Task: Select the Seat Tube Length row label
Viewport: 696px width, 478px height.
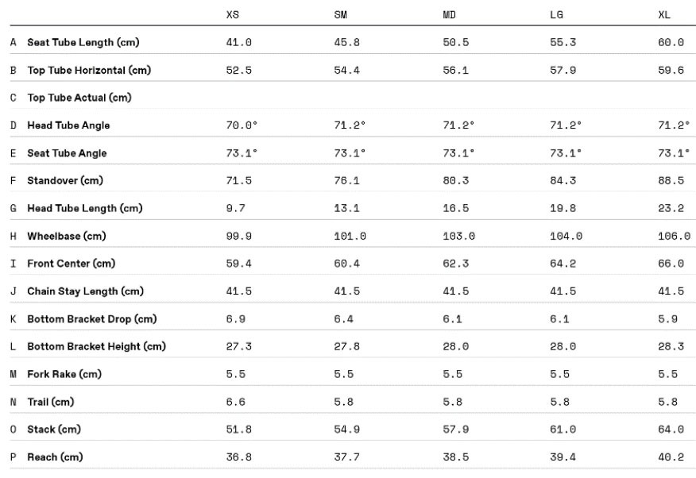Action: pos(83,43)
